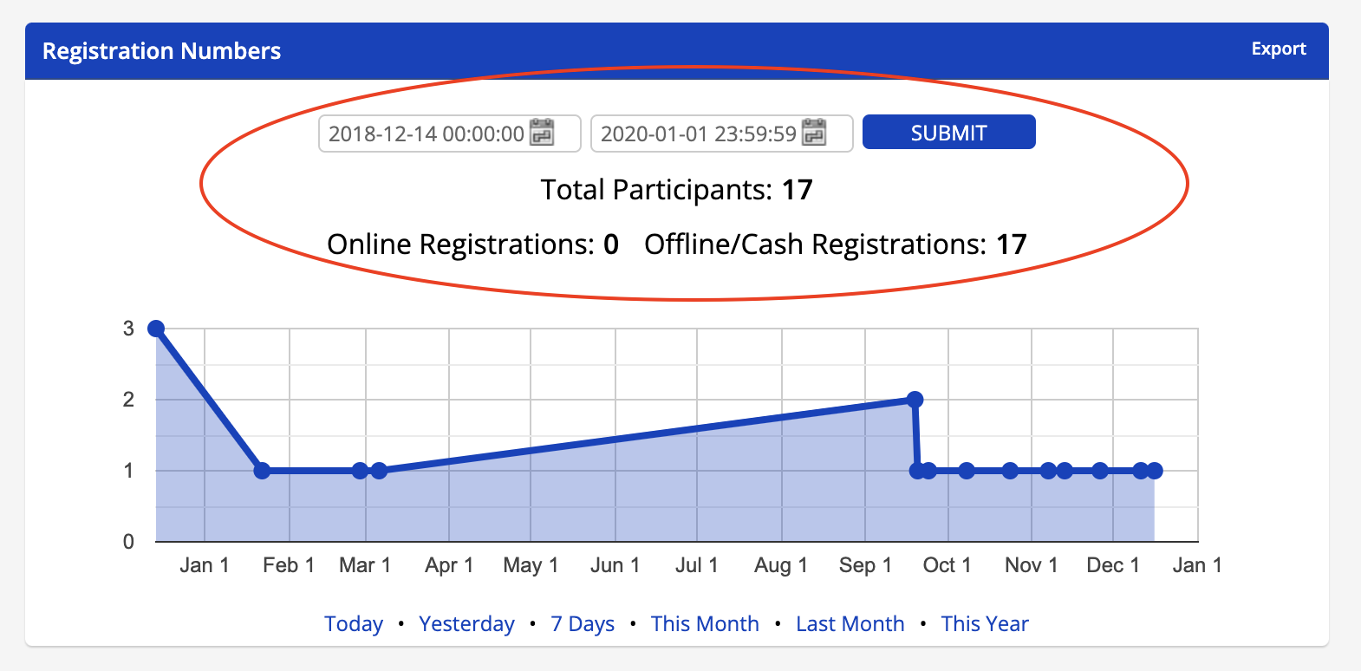1361x671 pixels.
Task: Filter chart to 7 Days
Action: coord(583,624)
